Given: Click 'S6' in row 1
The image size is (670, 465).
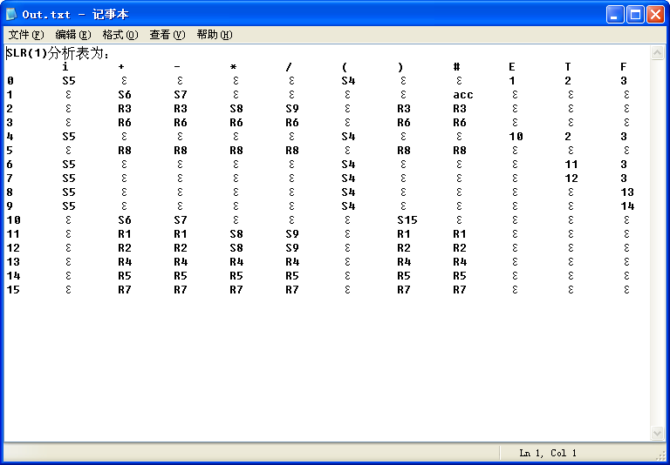Looking at the screenshot, I should (x=125, y=95).
